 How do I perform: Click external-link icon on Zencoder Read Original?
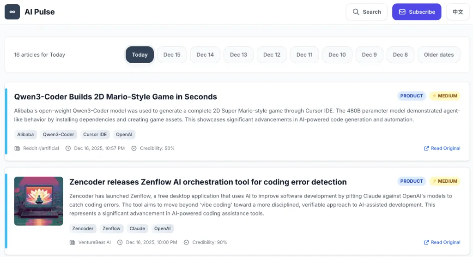tap(426, 242)
